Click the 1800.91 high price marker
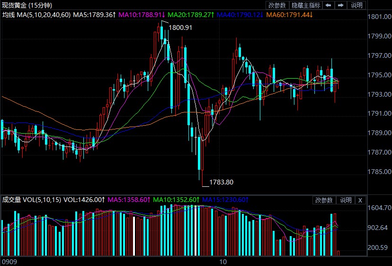 [180, 28]
